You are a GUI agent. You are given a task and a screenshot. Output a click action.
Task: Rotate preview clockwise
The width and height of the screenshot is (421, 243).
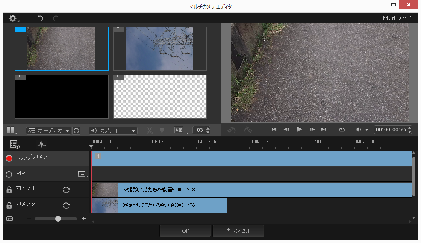[248, 130]
